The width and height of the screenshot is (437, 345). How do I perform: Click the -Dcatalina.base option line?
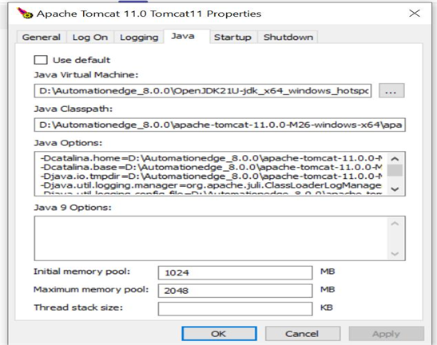pyautogui.click(x=211, y=167)
